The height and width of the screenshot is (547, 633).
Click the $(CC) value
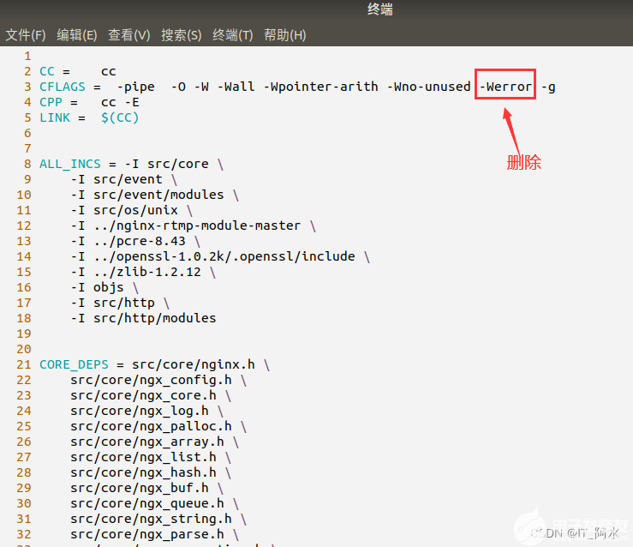click(x=120, y=117)
